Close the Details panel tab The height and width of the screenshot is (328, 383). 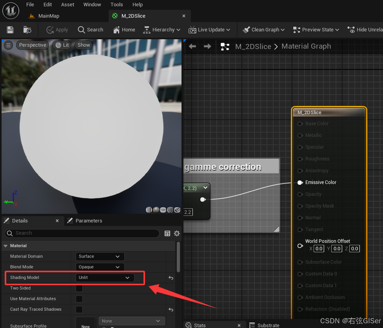tap(57, 221)
